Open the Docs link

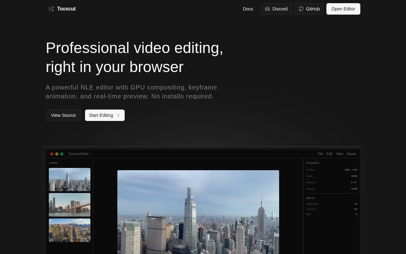coord(248,9)
